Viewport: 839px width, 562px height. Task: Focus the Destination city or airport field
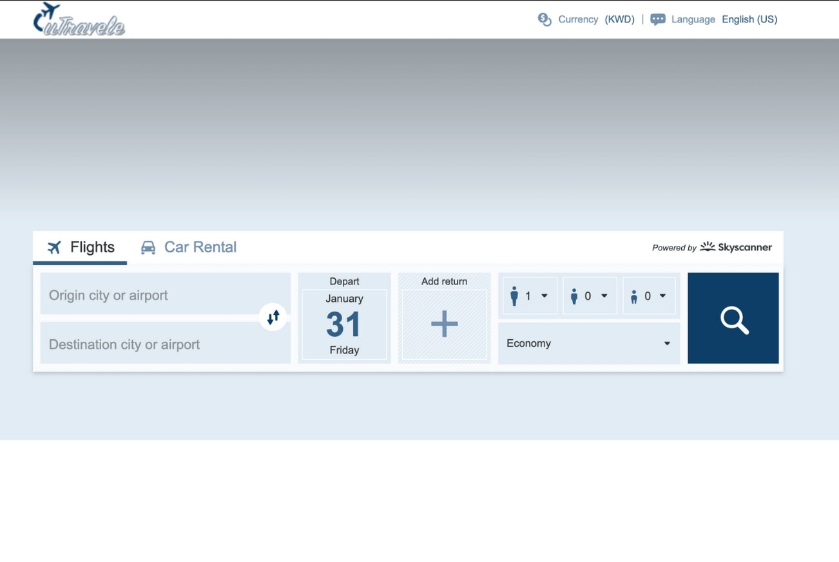pyautogui.click(x=166, y=343)
